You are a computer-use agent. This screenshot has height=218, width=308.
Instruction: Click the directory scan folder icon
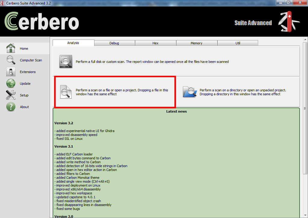click(189, 92)
